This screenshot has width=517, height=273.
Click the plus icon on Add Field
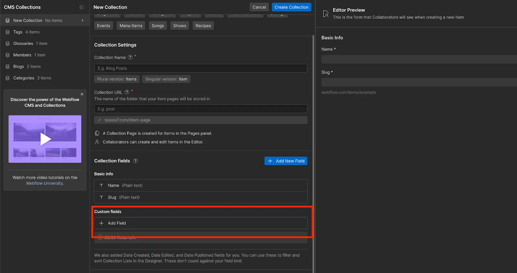pyautogui.click(x=101, y=223)
